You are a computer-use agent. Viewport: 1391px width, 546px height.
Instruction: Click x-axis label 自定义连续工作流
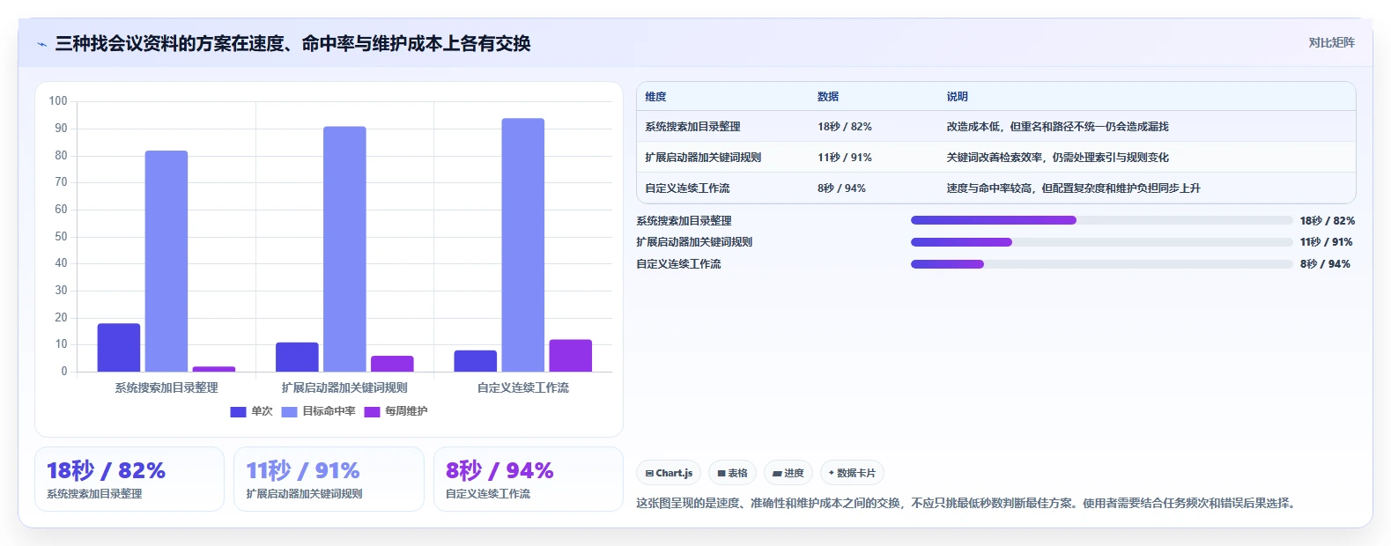pyautogui.click(x=523, y=387)
